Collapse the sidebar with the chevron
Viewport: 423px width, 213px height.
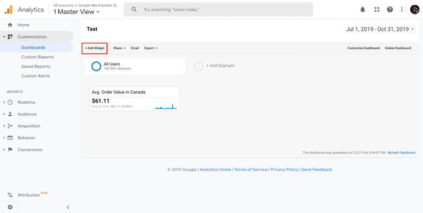[68, 207]
